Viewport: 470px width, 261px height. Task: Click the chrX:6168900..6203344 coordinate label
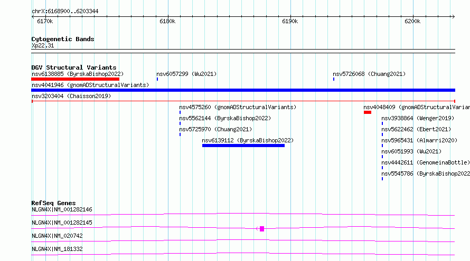pos(65,11)
